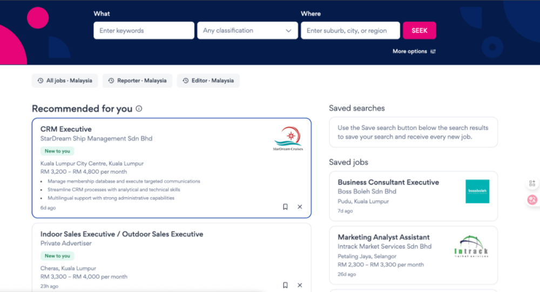Click the Boss Boleh company logo
The image size is (540, 292).
(477, 191)
